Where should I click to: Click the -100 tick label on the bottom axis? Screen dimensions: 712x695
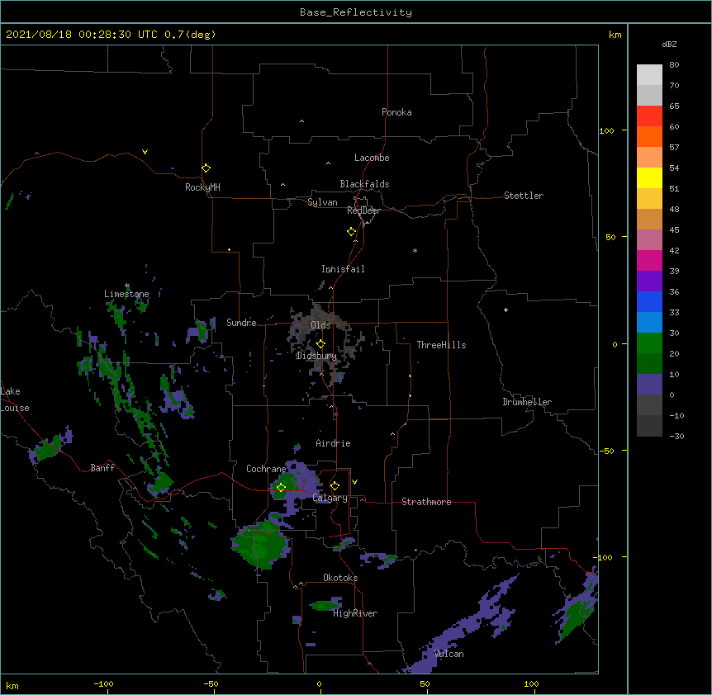pos(103,683)
